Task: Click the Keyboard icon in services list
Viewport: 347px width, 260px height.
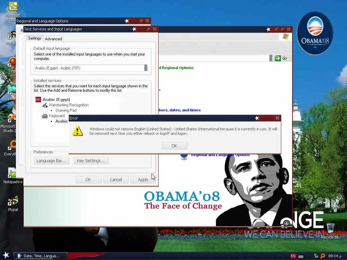Action: (x=45, y=116)
